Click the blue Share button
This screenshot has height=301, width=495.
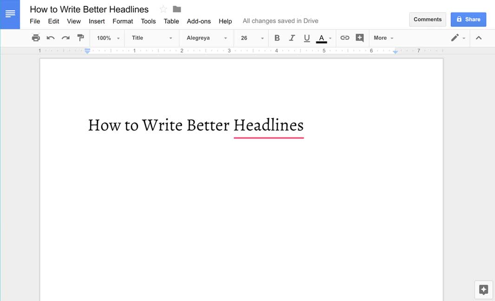click(x=468, y=20)
